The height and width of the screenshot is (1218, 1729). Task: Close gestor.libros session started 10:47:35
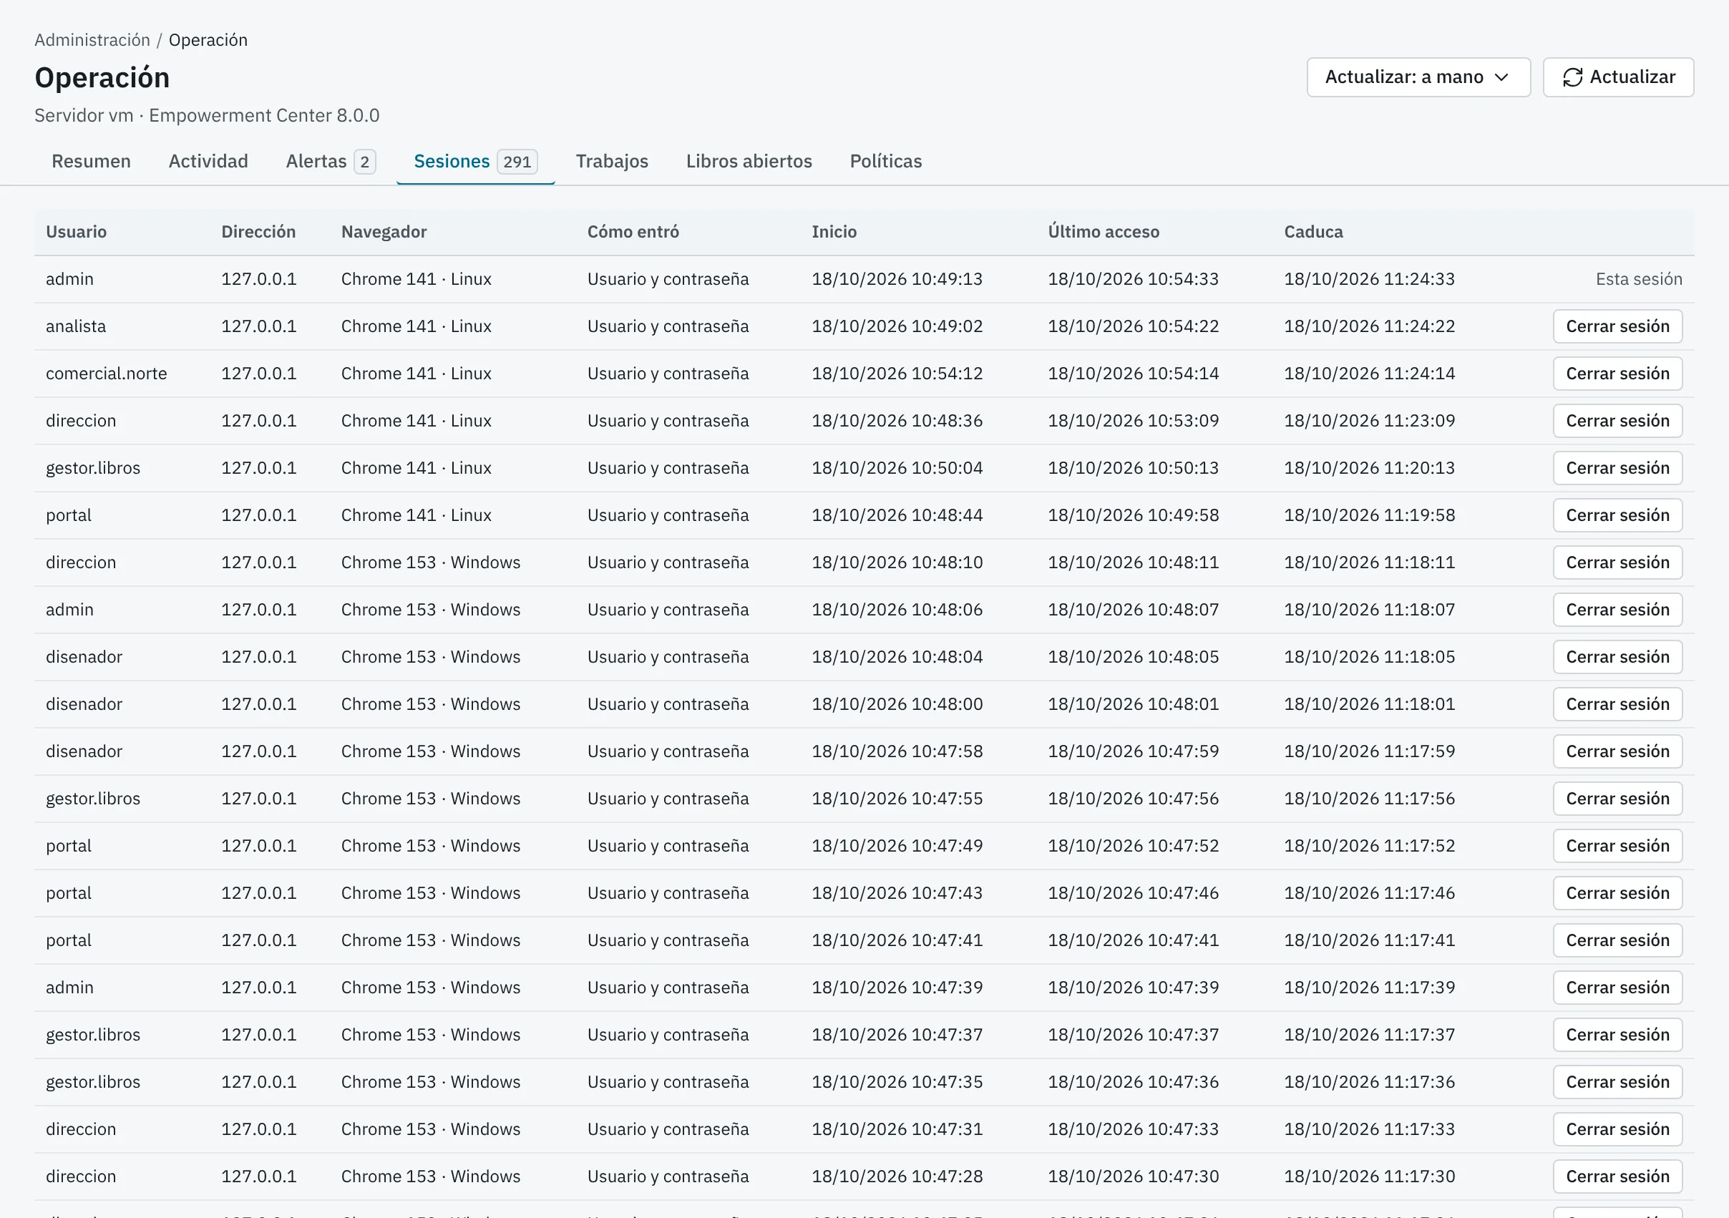pyautogui.click(x=1617, y=1081)
